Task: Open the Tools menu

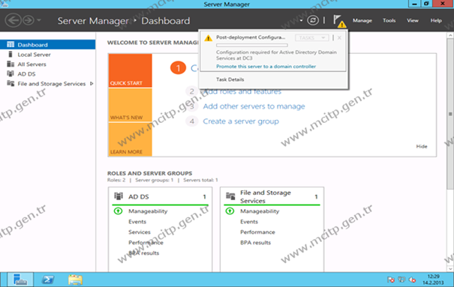Action: pyautogui.click(x=389, y=20)
